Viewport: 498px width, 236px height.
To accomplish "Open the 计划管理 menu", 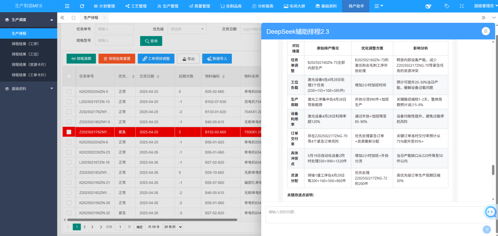I will [x=104, y=6].
